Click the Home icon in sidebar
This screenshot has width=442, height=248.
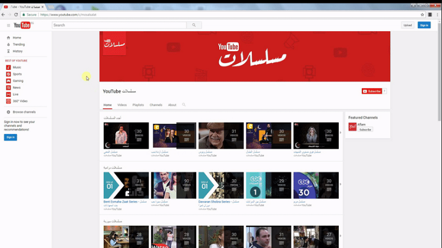pyautogui.click(x=8, y=38)
